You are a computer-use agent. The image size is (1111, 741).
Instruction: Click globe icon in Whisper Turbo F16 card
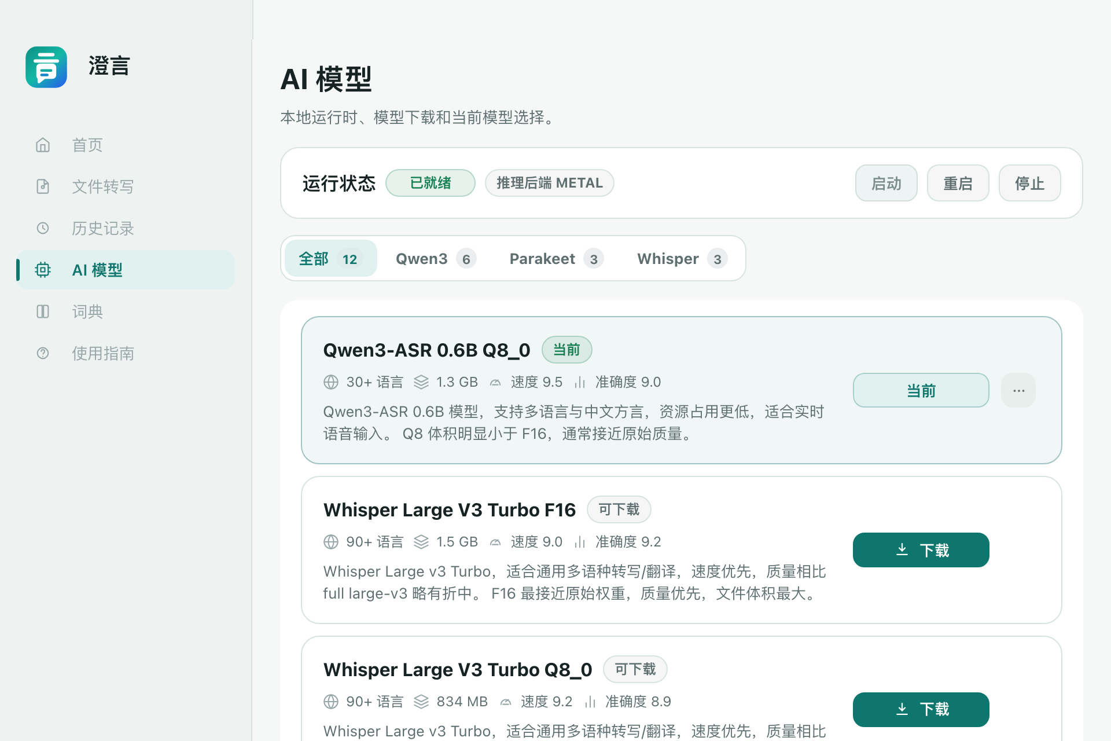(x=331, y=542)
